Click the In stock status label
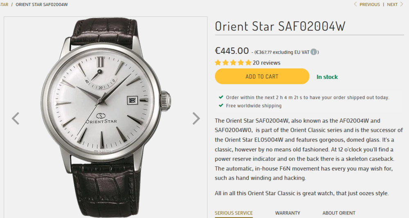This screenshot has width=409, height=218. (x=327, y=77)
